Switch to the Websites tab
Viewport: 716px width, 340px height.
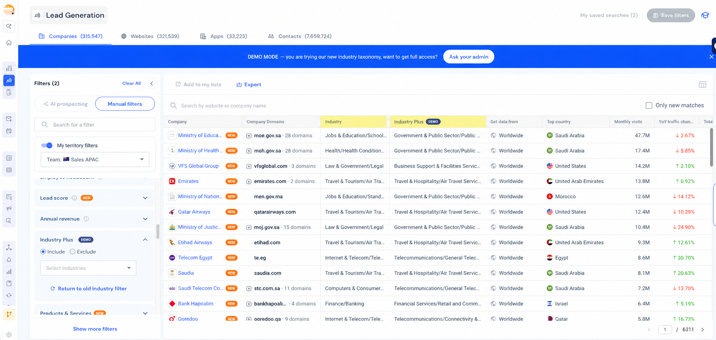(150, 36)
